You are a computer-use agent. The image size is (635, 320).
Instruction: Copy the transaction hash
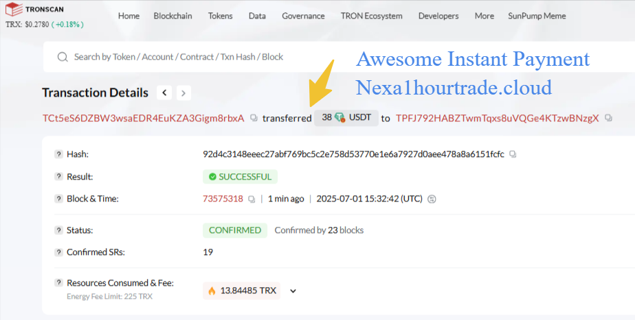pyautogui.click(x=513, y=154)
